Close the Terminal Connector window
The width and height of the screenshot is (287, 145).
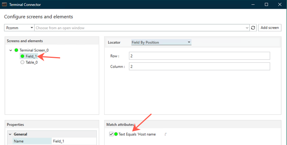click(x=280, y=5)
